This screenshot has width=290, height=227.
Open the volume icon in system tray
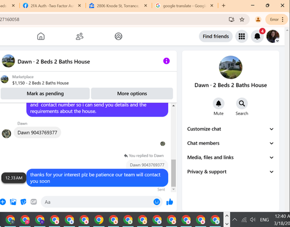(x=252, y=219)
